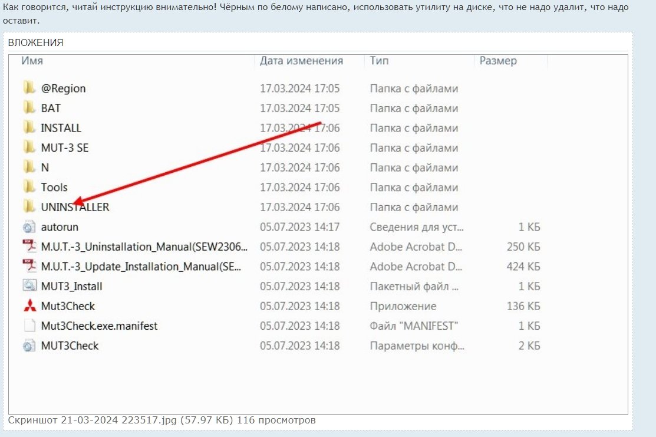Click the Файл "MANIFEST" type cell
Viewport: 656px width, 437px height.
414,326
